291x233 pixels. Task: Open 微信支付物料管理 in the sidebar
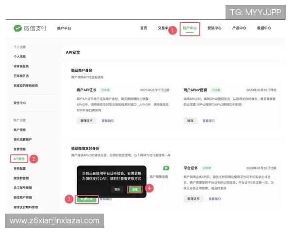[x=26, y=207]
